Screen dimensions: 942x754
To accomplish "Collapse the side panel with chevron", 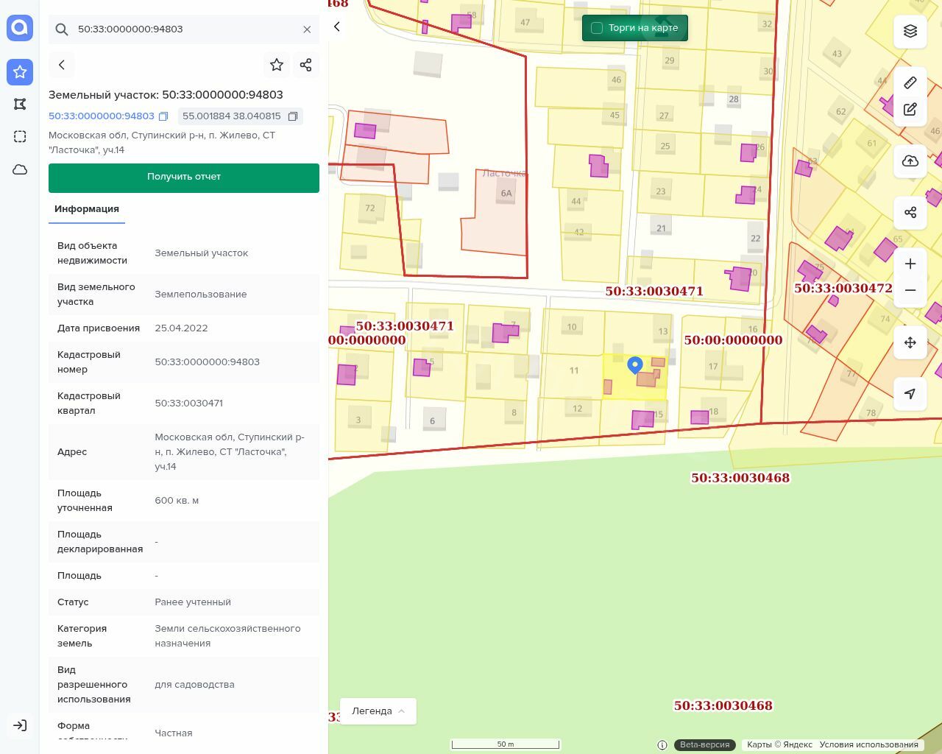I will pyautogui.click(x=337, y=27).
